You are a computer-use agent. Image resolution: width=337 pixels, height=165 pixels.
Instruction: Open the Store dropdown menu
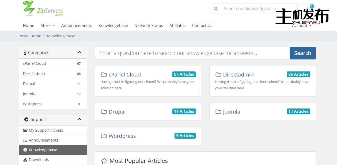[48, 26]
